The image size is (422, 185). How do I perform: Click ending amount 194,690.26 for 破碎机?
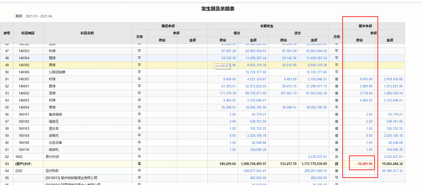[x=395, y=149]
